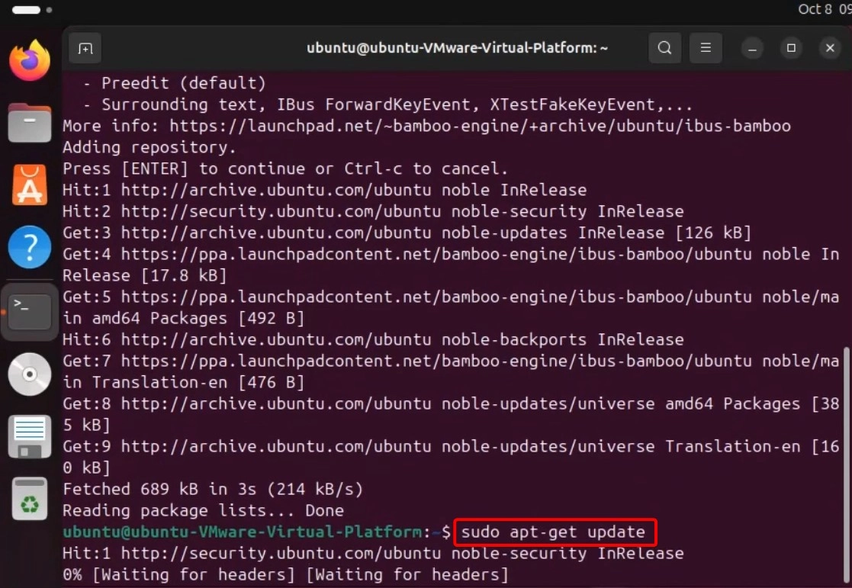
Task: Click the 'Hit:2' noble-security InRelease line
Action: coord(373,211)
